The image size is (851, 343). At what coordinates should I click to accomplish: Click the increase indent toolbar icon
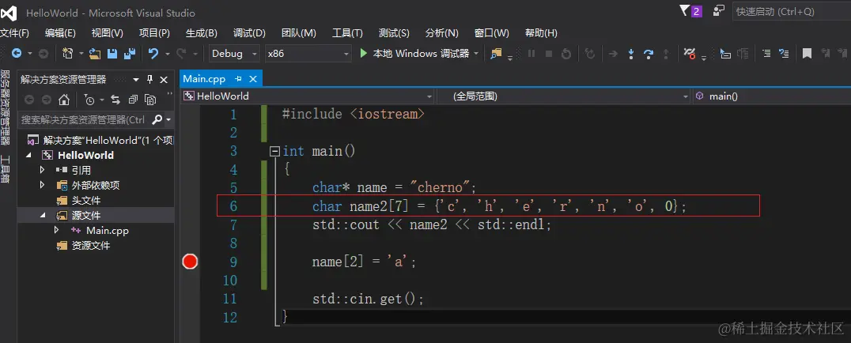point(766,53)
